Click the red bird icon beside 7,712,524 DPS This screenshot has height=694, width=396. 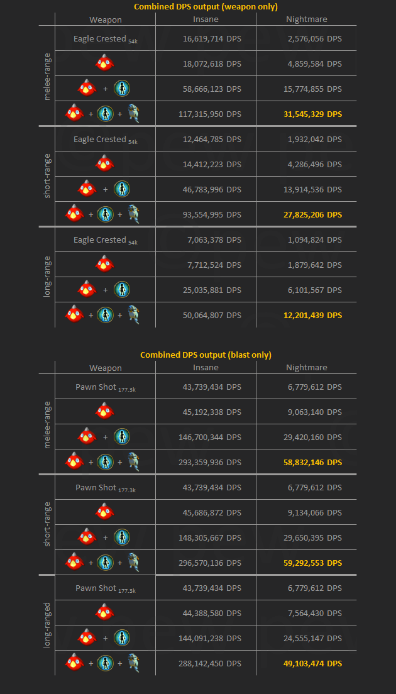click(x=104, y=265)
